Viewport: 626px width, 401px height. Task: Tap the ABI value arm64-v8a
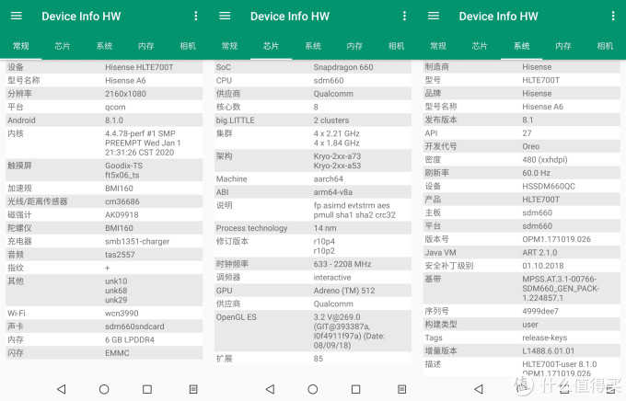[x=333, y=192]
